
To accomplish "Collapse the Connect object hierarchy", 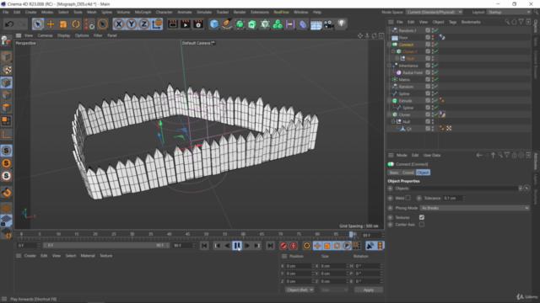I will (390, 45).
